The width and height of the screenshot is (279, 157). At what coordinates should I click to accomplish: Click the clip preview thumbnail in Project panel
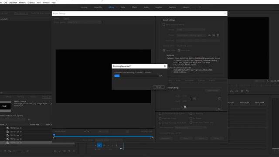tap(5, 106)
